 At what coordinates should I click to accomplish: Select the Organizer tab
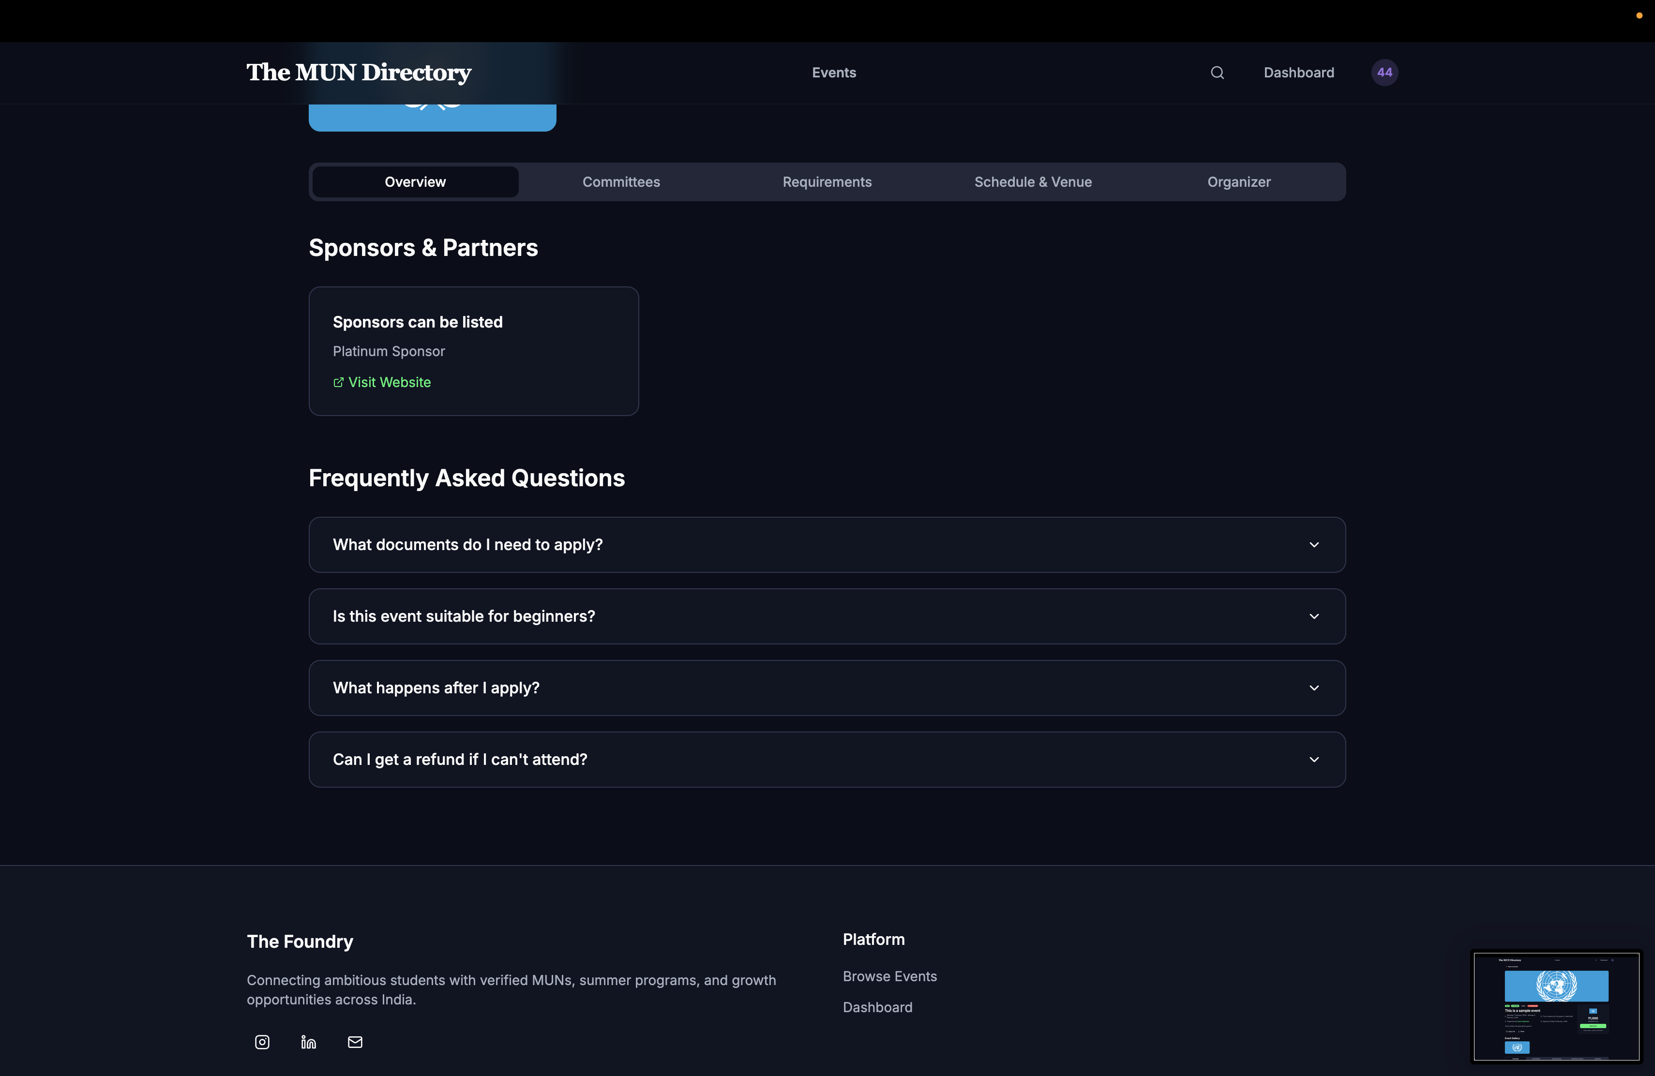point(1238,182)
